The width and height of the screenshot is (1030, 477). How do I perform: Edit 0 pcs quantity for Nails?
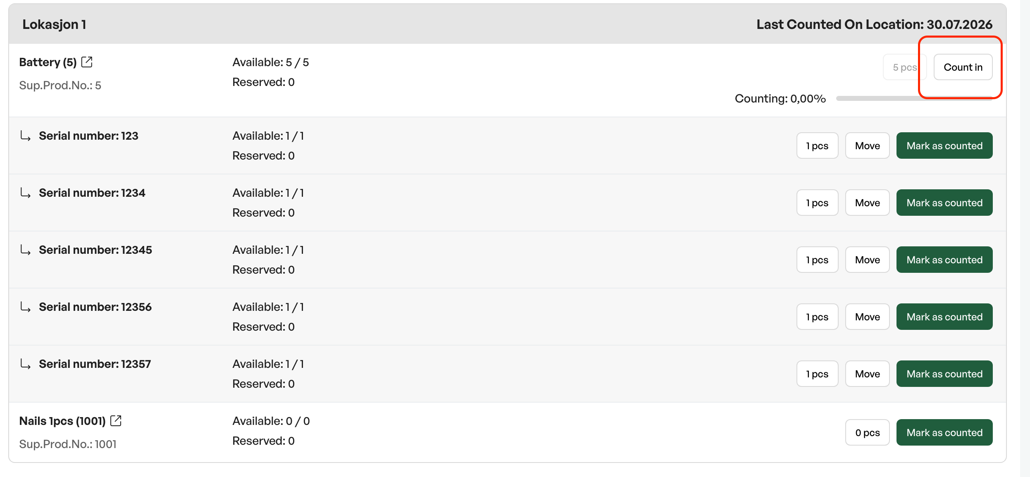pyautogui.click(x=867, y=432)
